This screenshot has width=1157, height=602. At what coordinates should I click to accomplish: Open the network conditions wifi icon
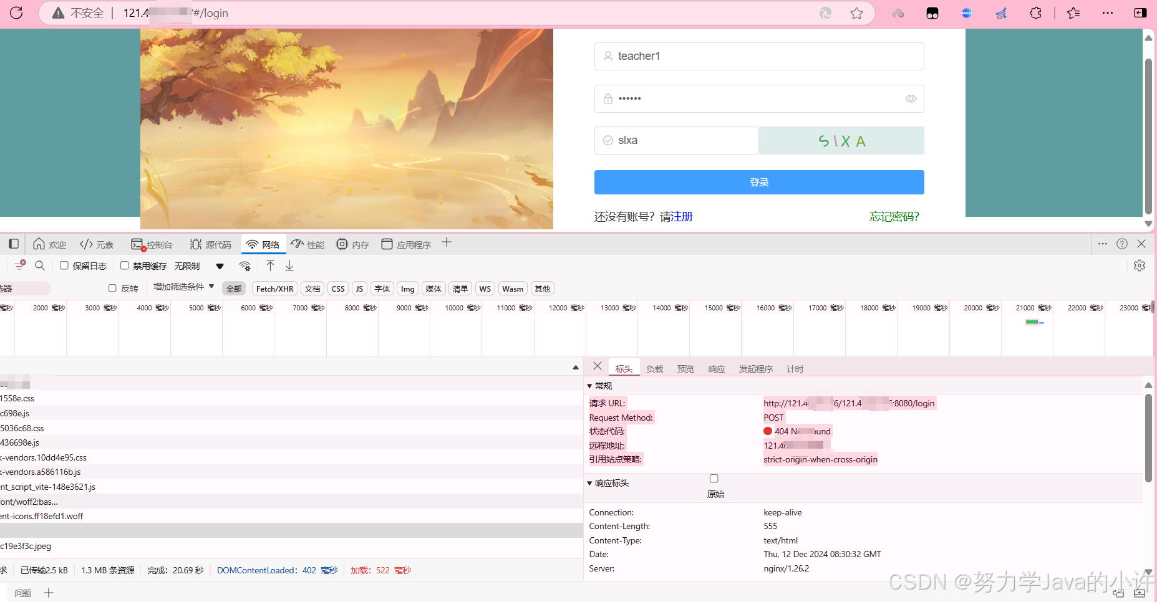pyautogui.click(x=245, y=266)
